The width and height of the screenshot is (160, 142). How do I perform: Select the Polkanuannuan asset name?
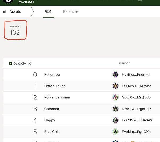tap(57, 97)
